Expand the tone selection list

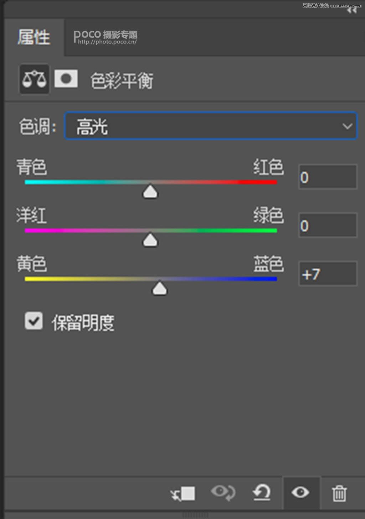tap(210, 126)
